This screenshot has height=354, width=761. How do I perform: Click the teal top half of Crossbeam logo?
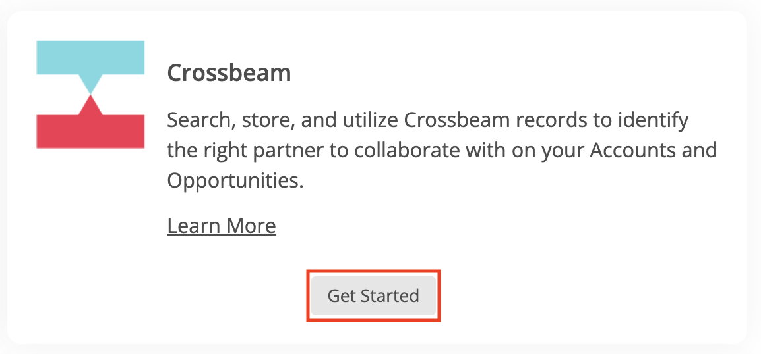click(x=90, y=57)
